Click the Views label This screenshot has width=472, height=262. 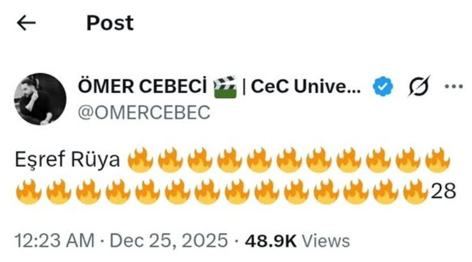click(325, 240)
